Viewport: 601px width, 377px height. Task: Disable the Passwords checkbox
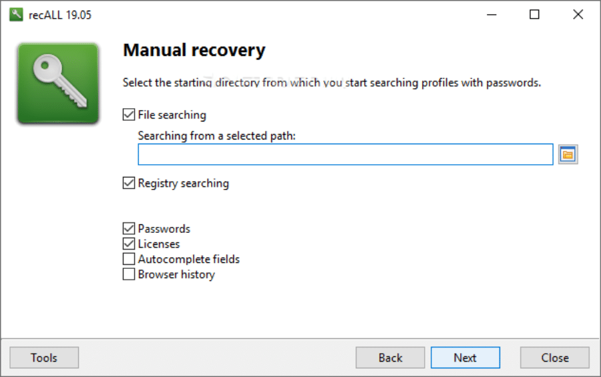129,228
